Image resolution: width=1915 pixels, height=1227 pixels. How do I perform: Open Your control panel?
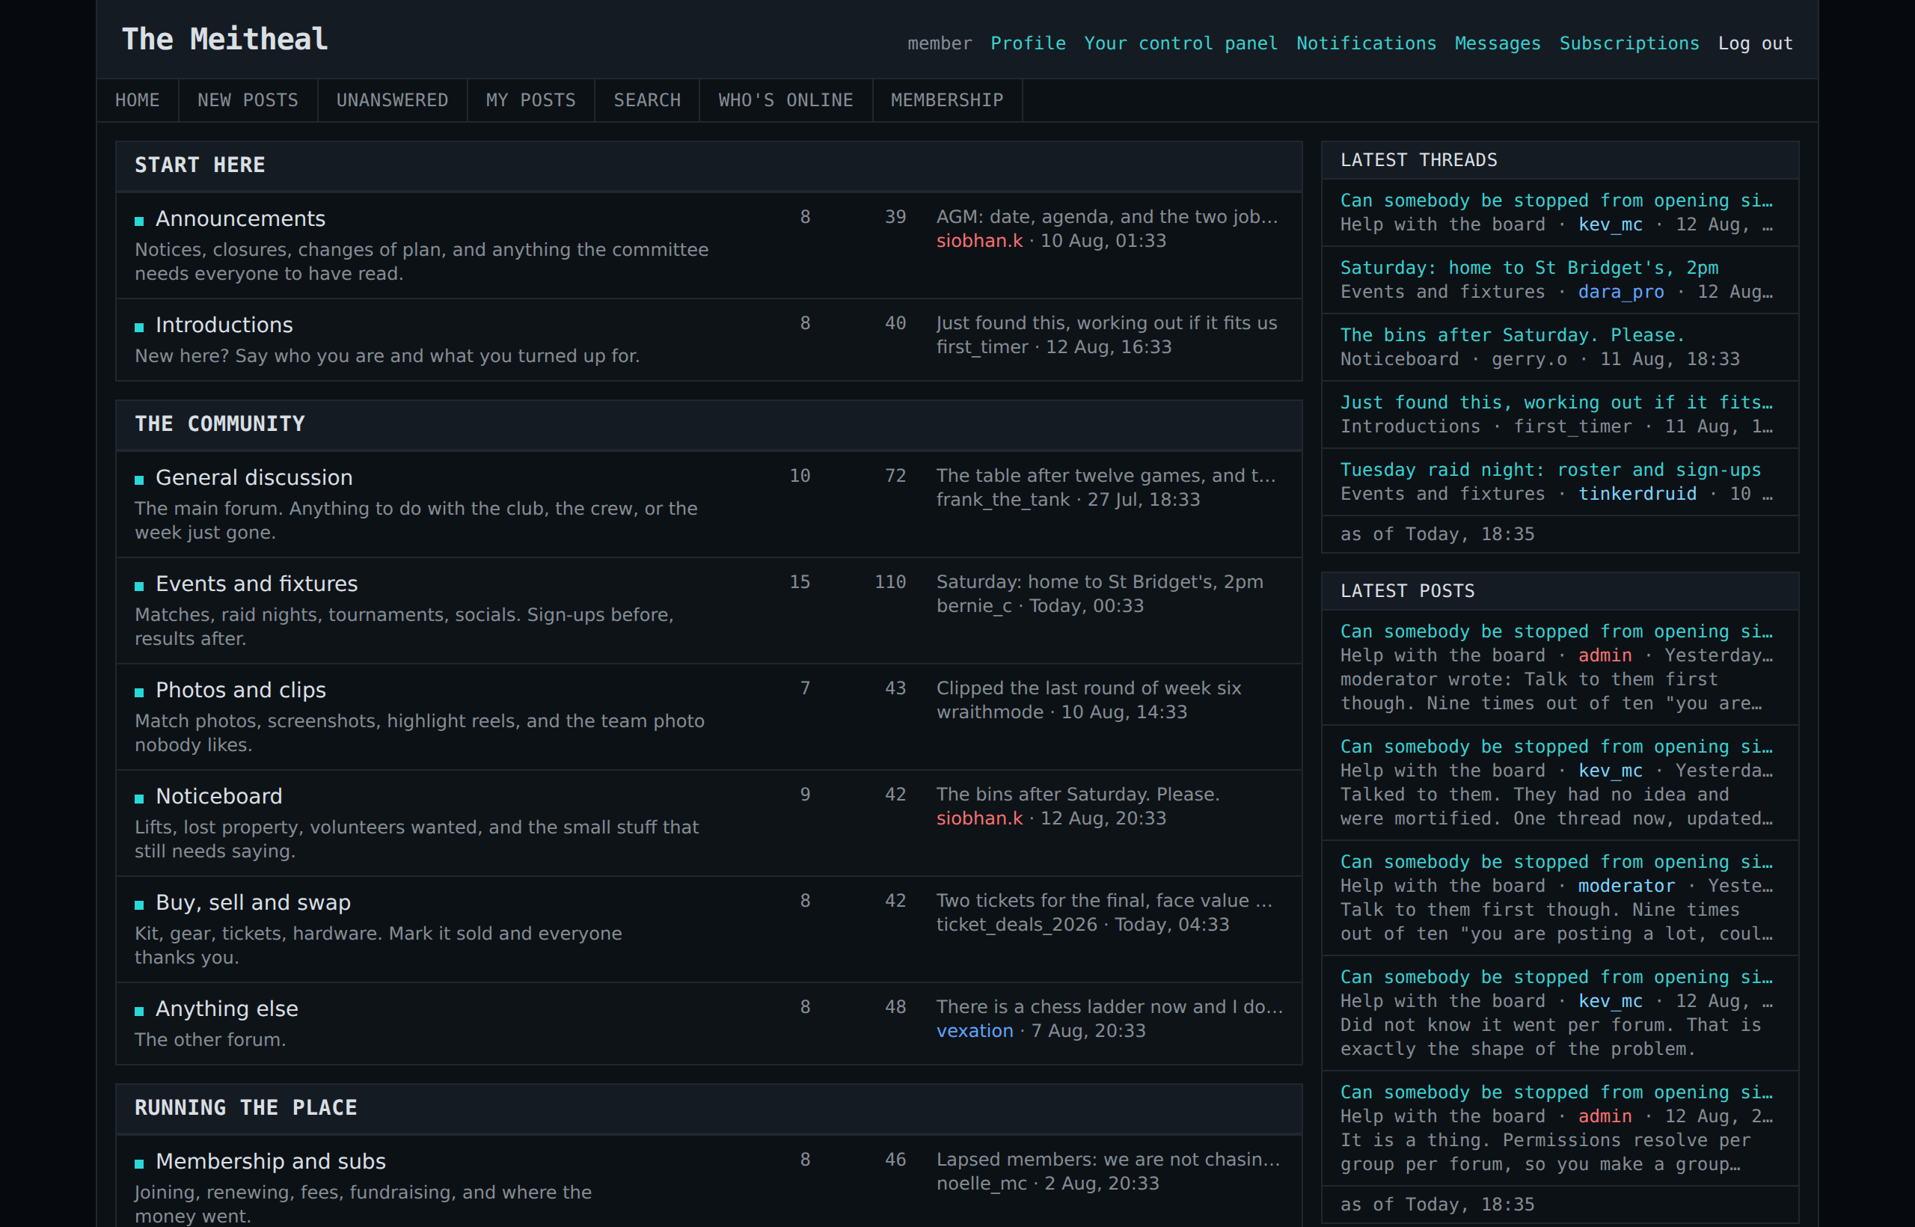1180,43
